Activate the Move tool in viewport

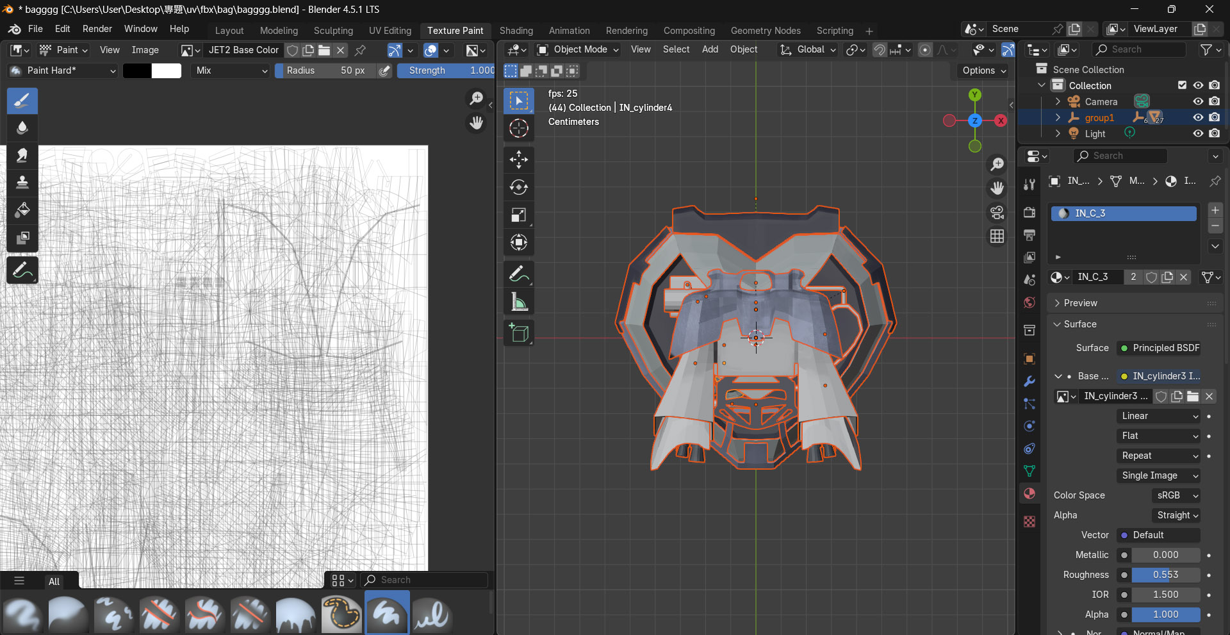pyautogui.click(x=519, y=160)
